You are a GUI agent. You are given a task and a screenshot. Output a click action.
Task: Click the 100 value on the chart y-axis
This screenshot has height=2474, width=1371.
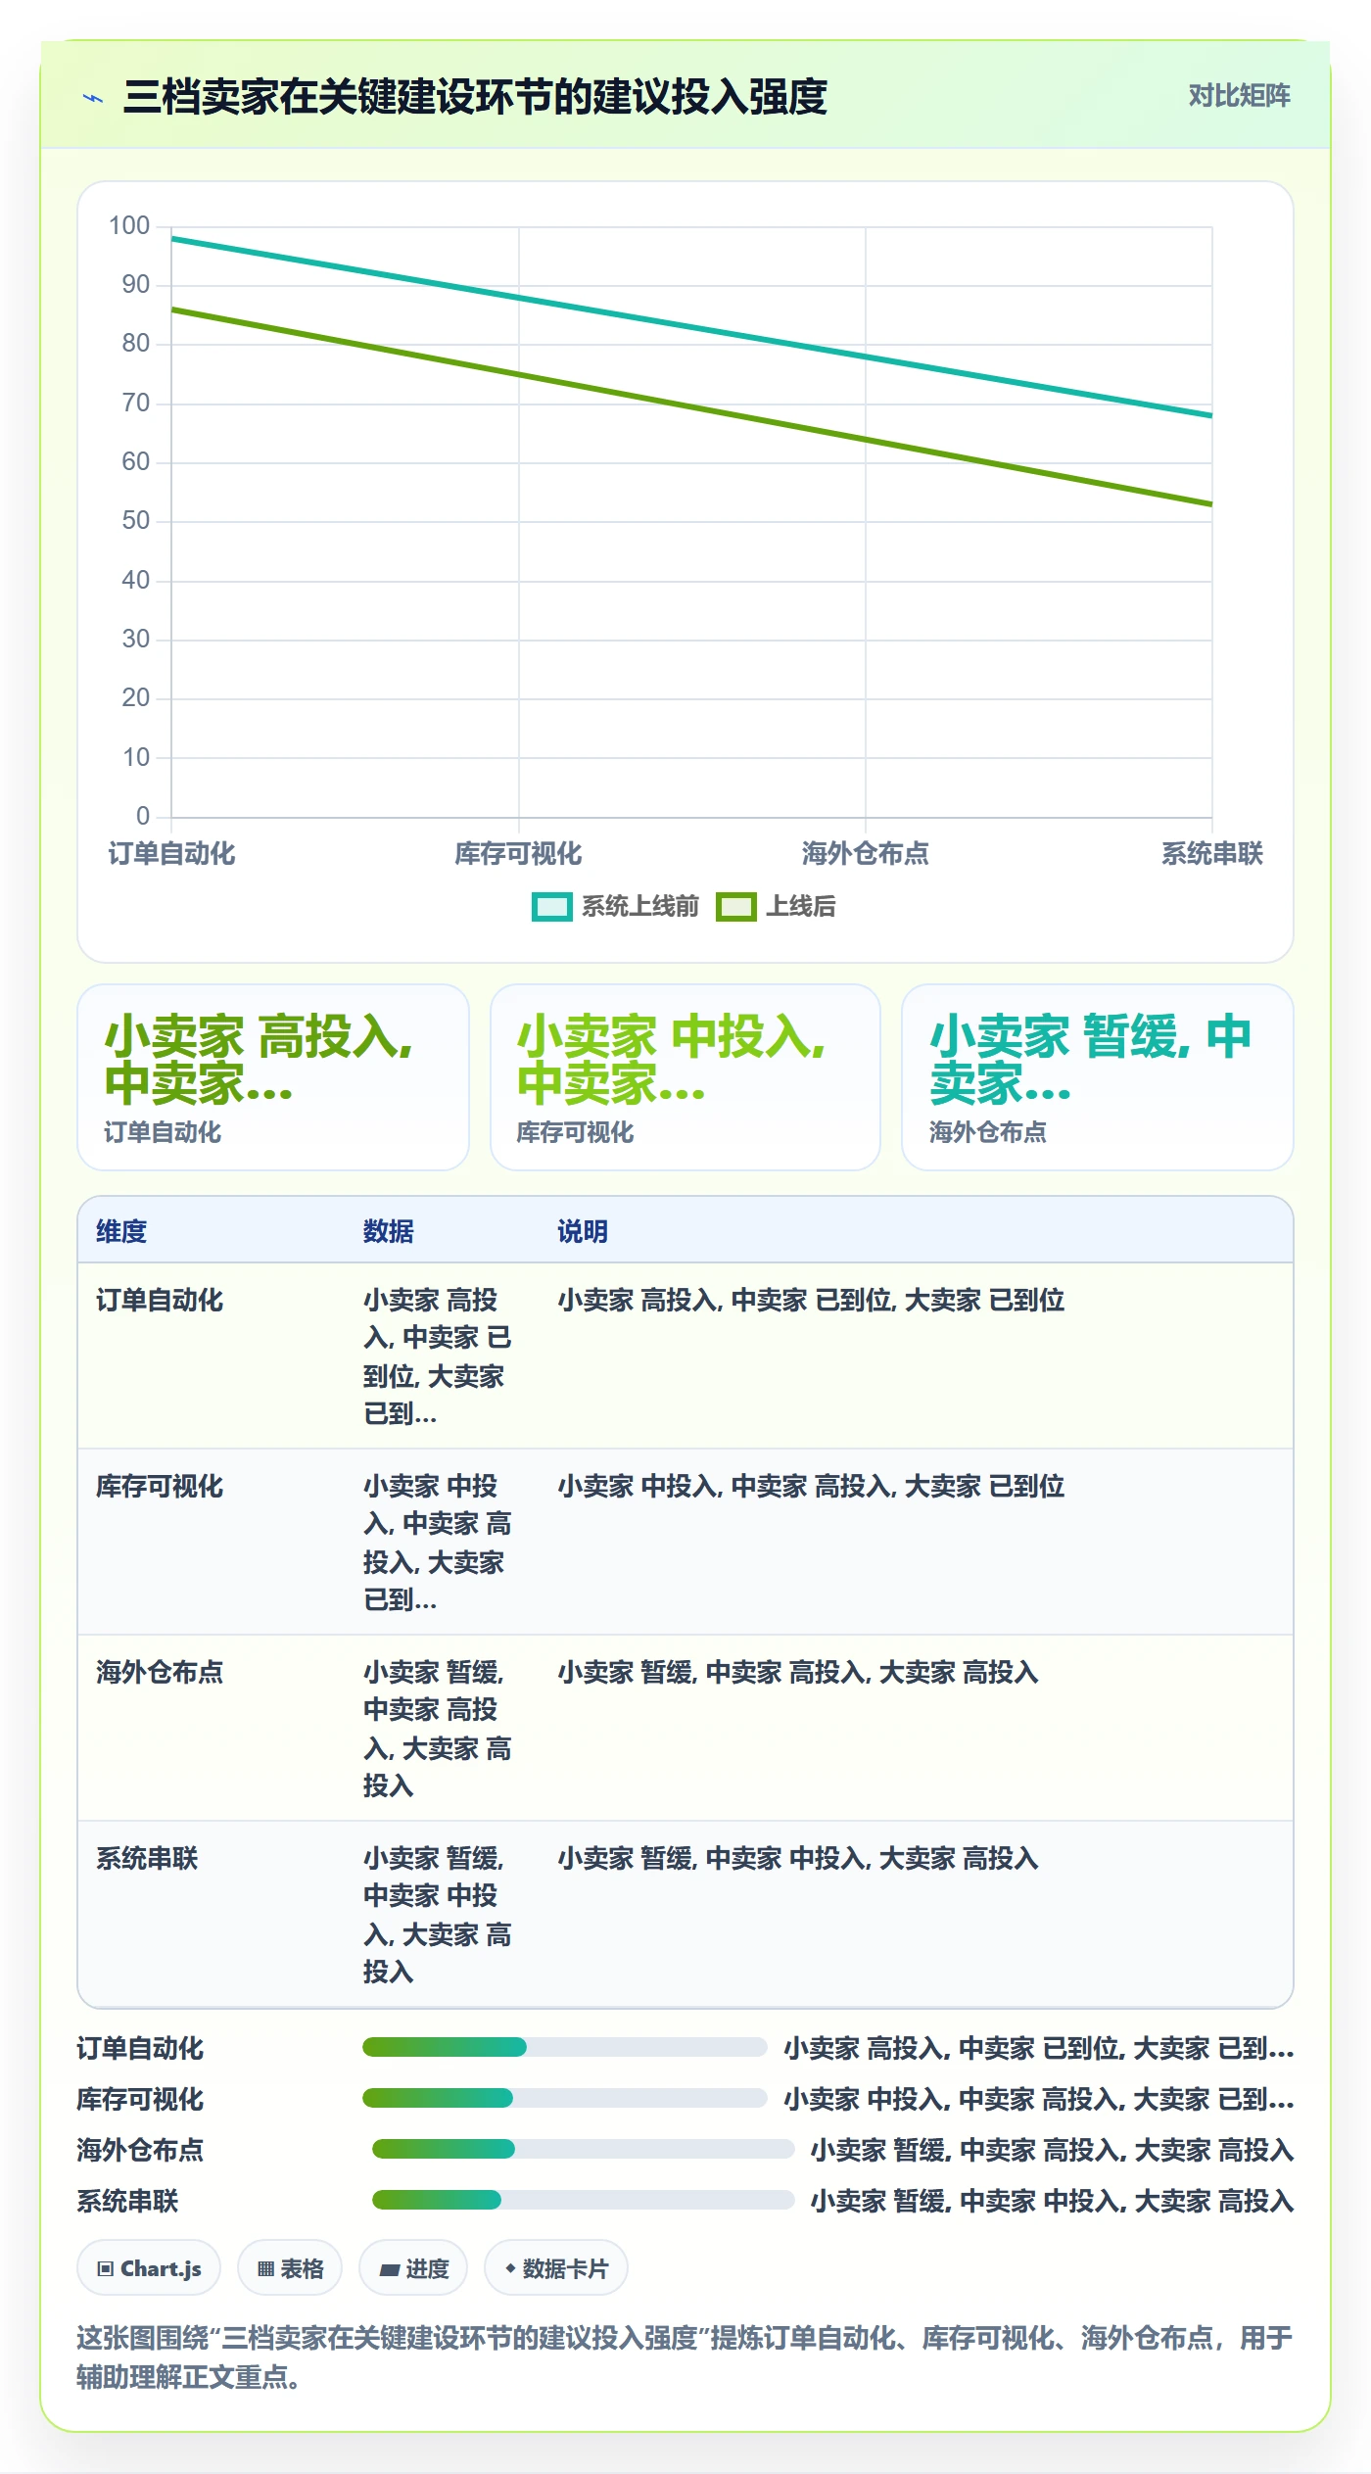pyautogui.click(x=129, y=226)
